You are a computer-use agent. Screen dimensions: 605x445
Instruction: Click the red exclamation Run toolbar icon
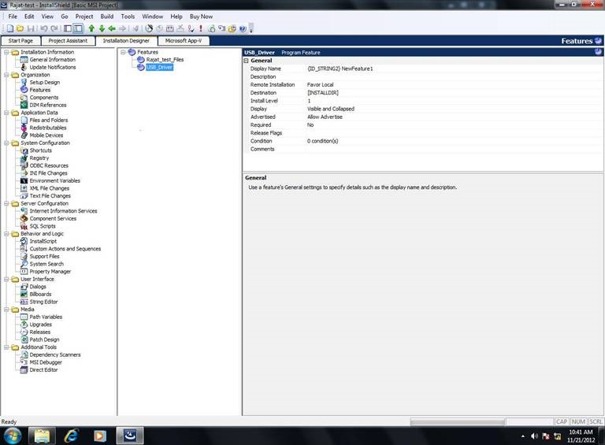(x=201, y=28)
